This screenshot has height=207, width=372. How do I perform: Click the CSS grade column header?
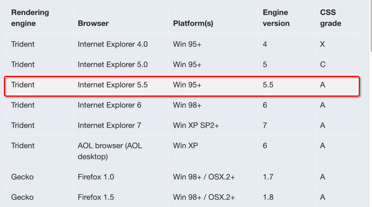pos(338,18)
